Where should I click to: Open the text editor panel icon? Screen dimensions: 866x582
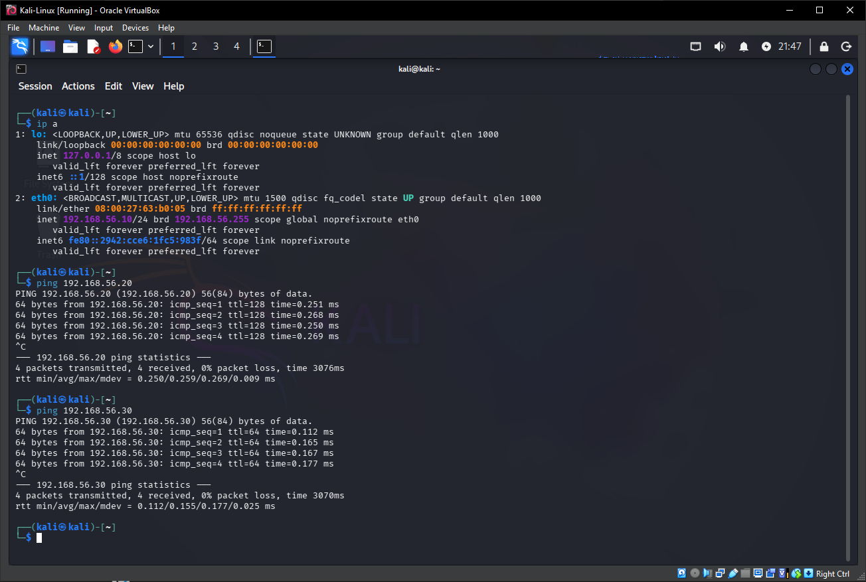pyautogui.click(x=92, y=46)
